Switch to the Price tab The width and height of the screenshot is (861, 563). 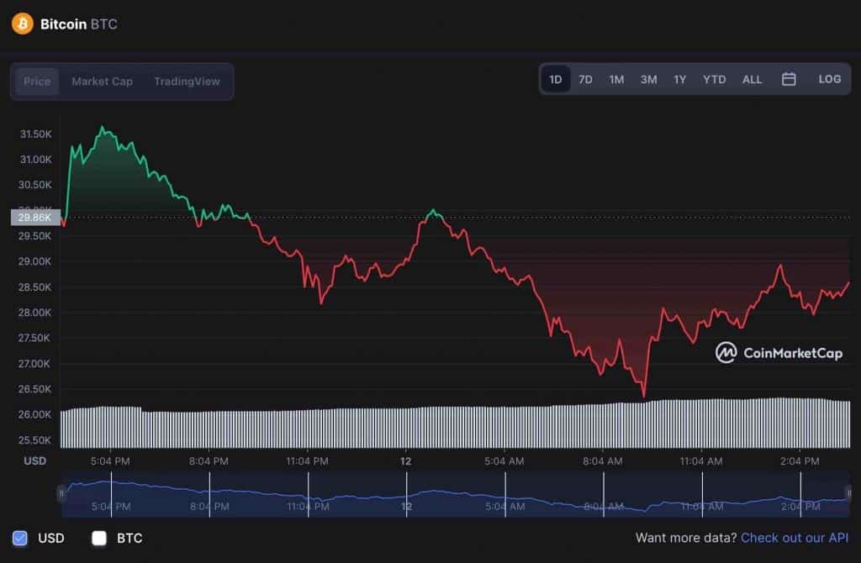(37, 82)
